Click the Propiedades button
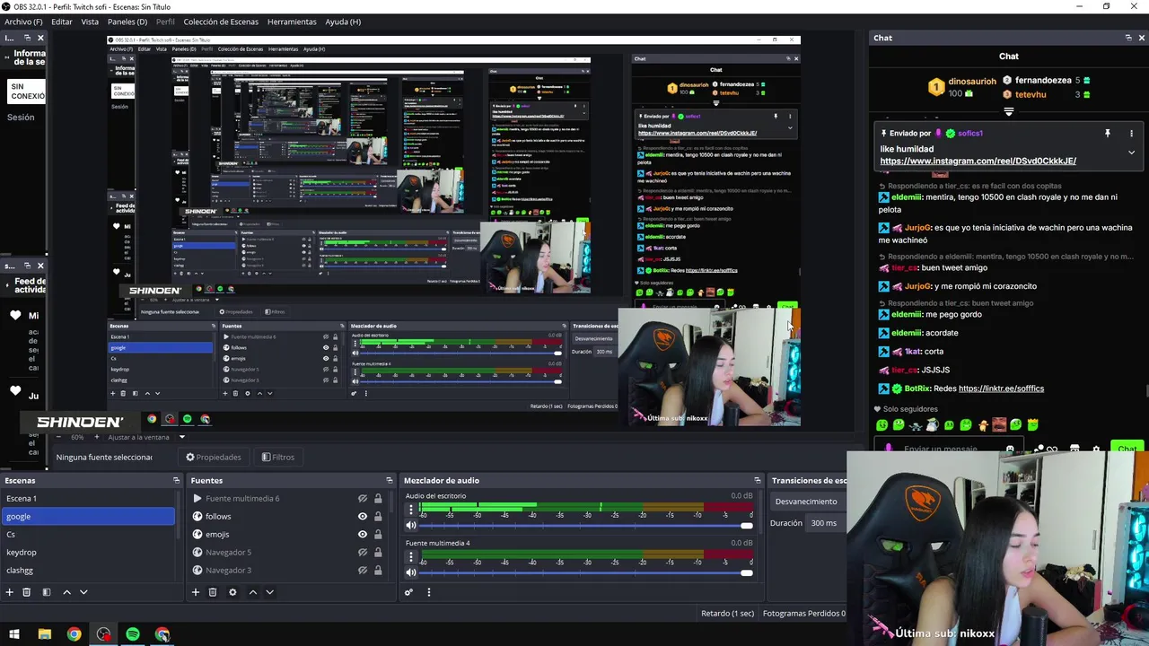The width and height of the screenshot is (1149, 646). tap(214, 457)
